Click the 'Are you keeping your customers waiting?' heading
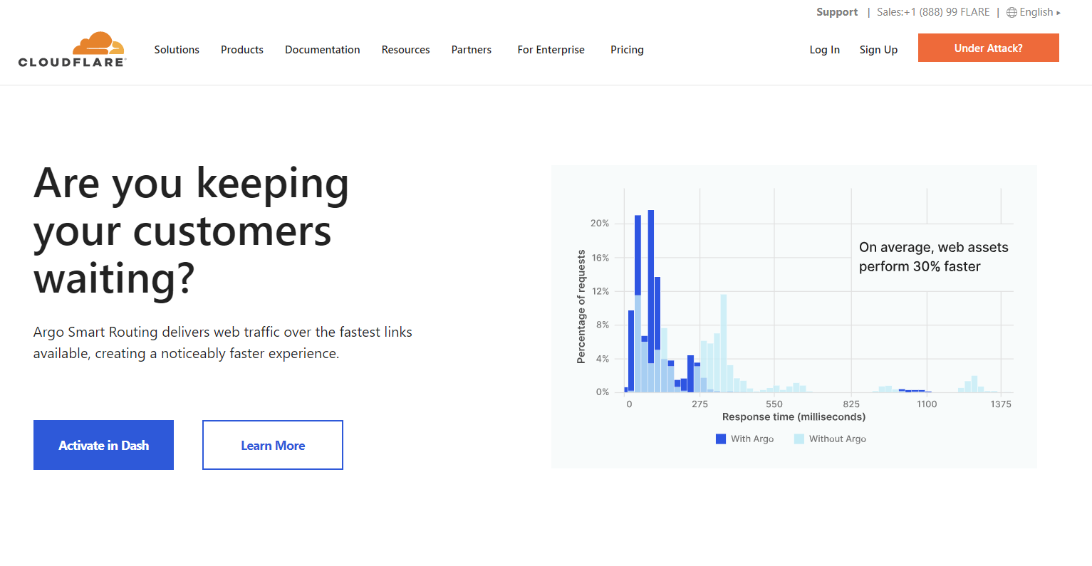 192,231
